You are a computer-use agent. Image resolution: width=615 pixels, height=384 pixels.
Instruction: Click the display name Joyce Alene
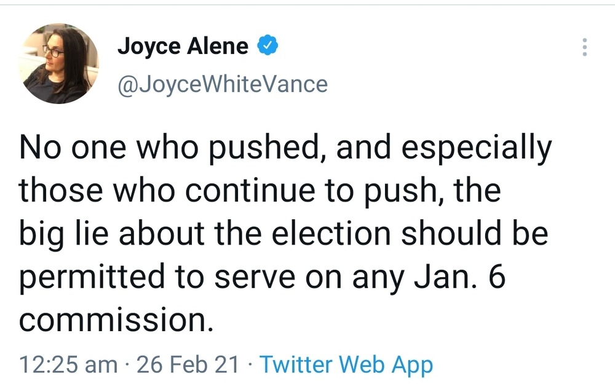click(183, 47)
